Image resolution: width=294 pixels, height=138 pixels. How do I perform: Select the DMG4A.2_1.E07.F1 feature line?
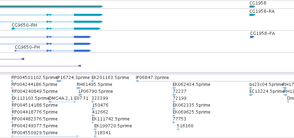click(62, 102)
